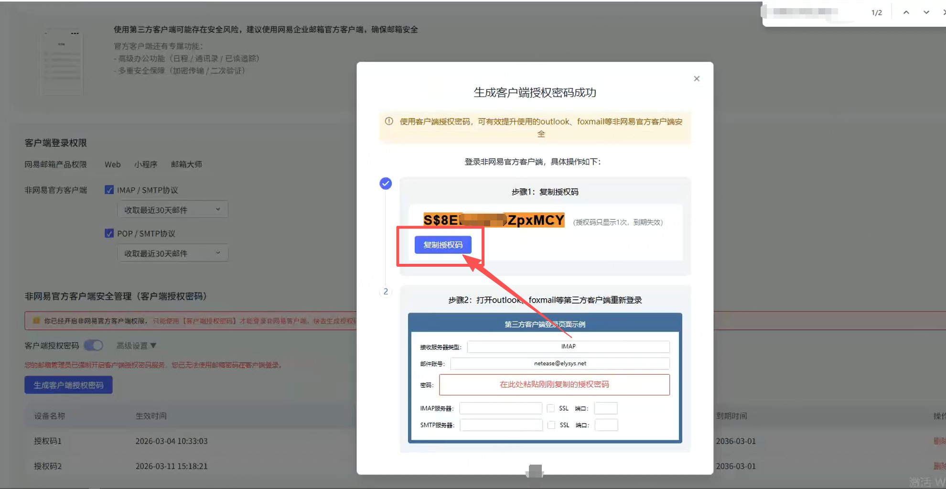This screenshot has height=489, width=946.
Task: Click the 密码 field in the sample login form
Action: pyautogui.click(x=554, y=385)
